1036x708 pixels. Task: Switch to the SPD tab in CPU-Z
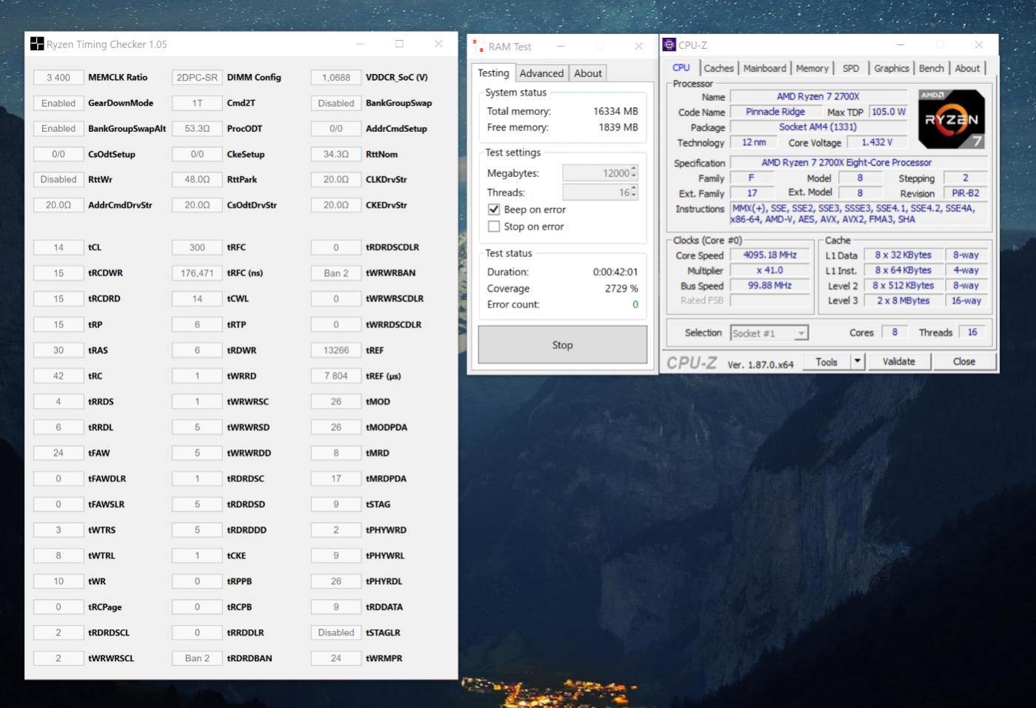coord(851,68)
